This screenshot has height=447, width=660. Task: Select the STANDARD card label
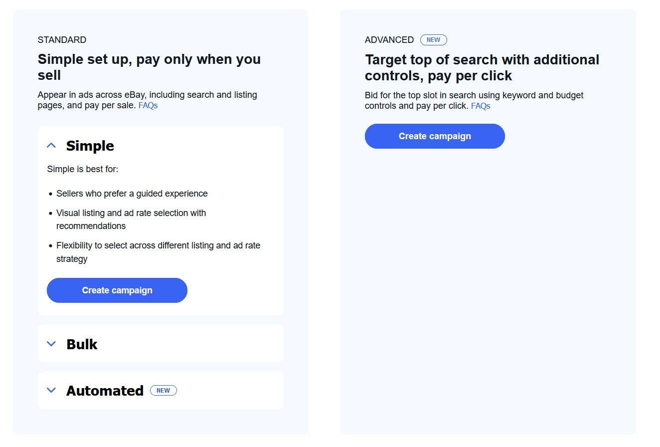click(x=62, y=39)
